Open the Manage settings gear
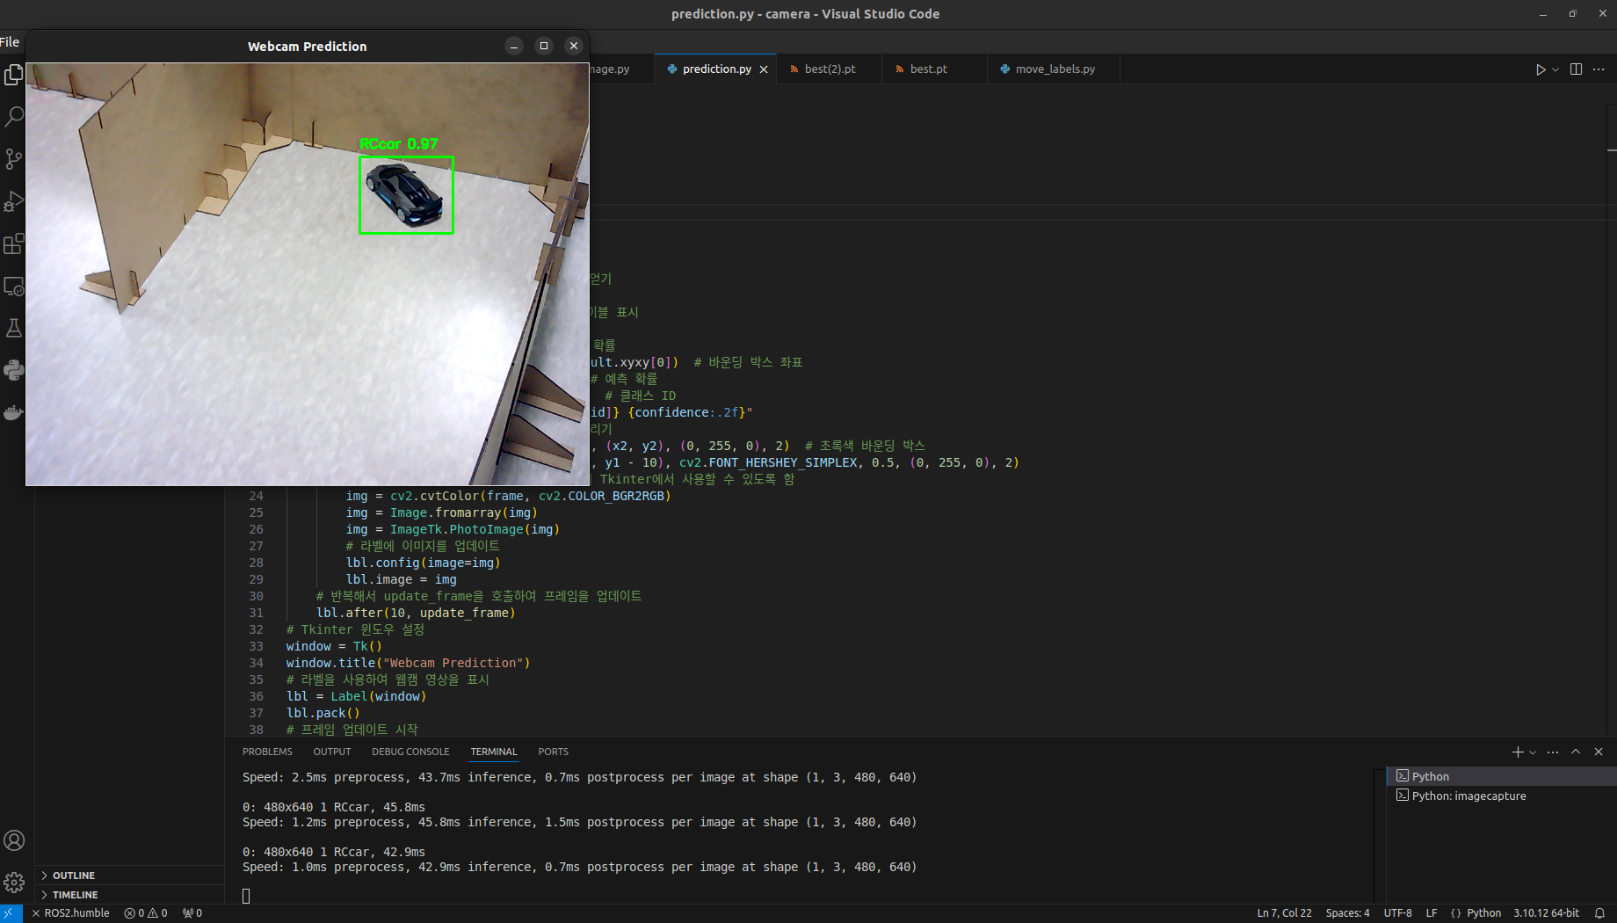1617x923 pixels. [14, 883]
